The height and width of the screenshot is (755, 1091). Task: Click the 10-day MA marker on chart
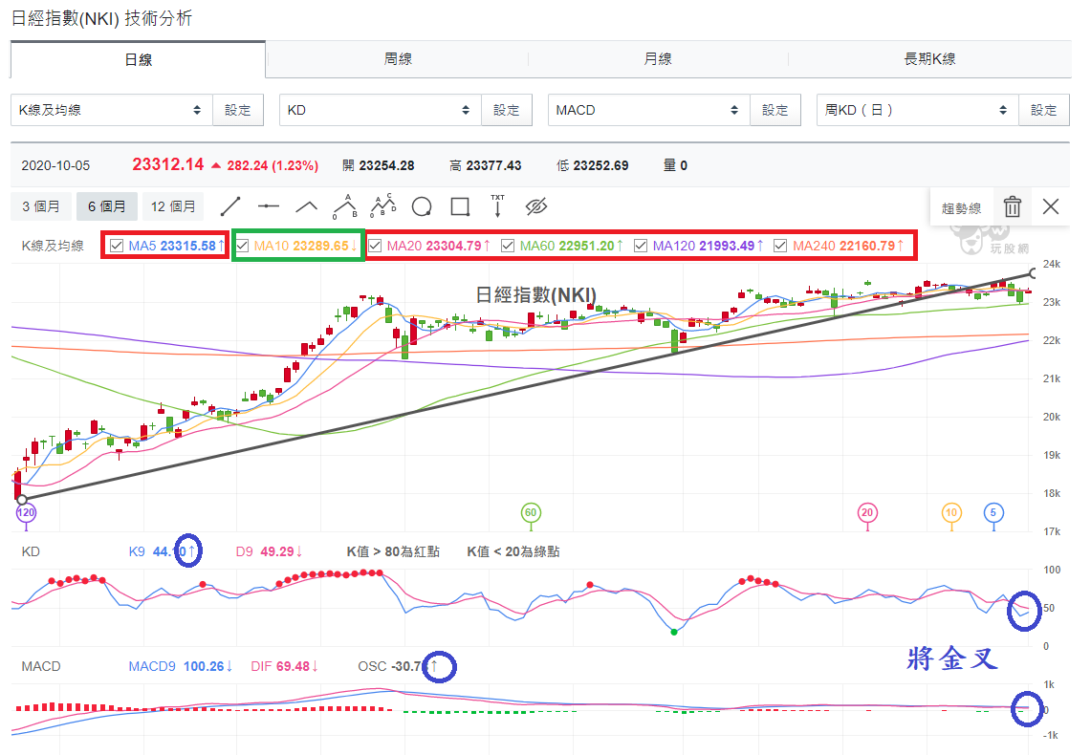point(951,513)
